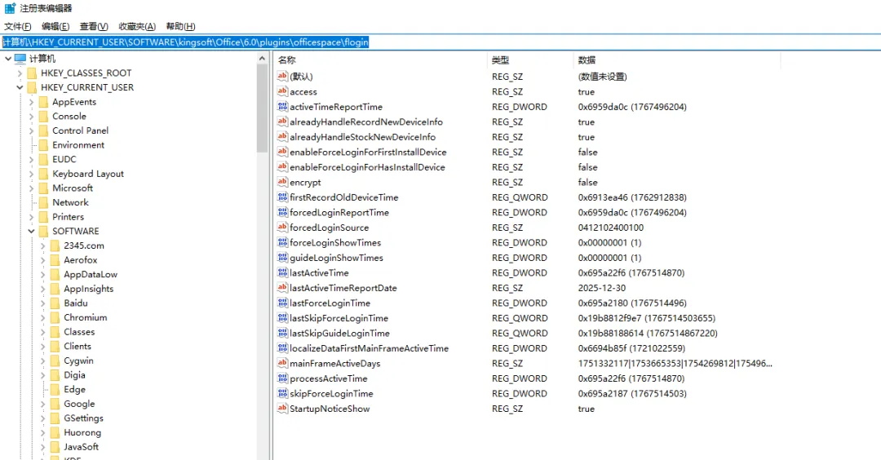Select the GSettings key in tree
This screenshot has height=460, width=881.
tap(83, 418)
